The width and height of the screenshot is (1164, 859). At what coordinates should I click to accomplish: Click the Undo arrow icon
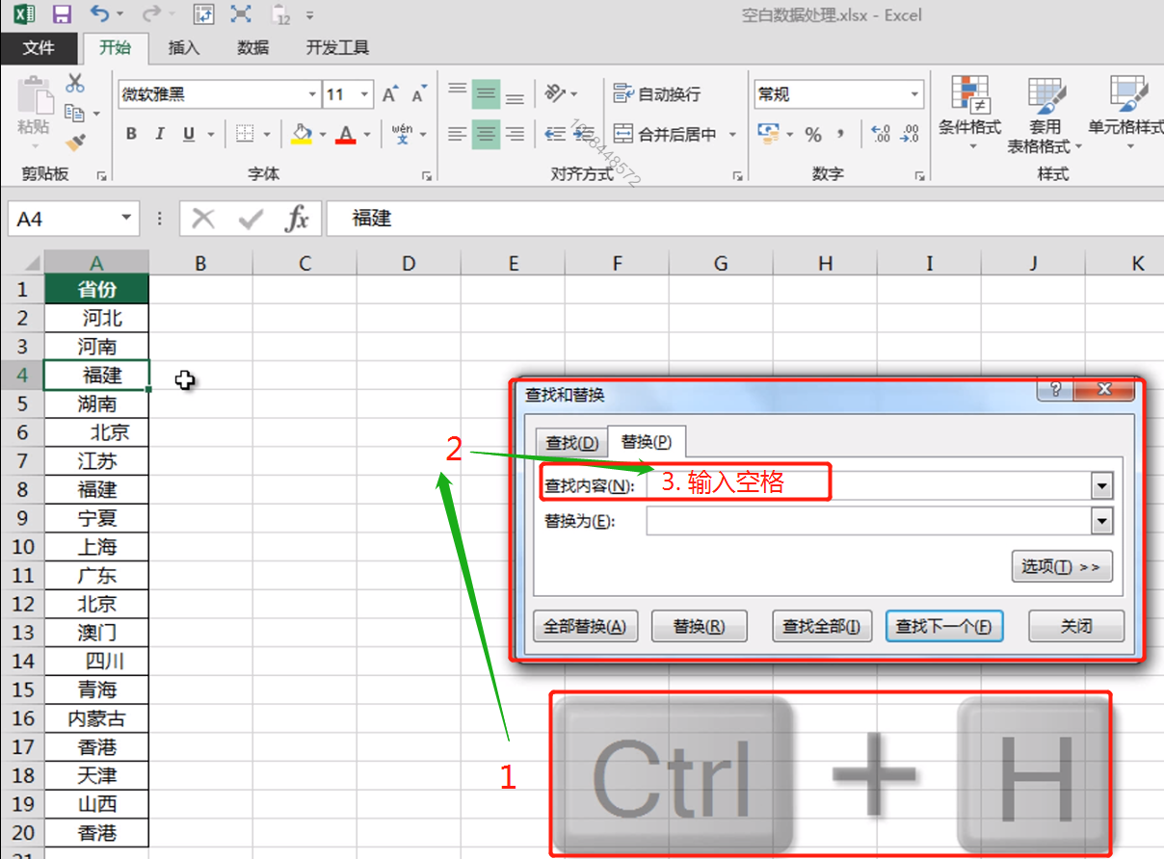(99, 14)
